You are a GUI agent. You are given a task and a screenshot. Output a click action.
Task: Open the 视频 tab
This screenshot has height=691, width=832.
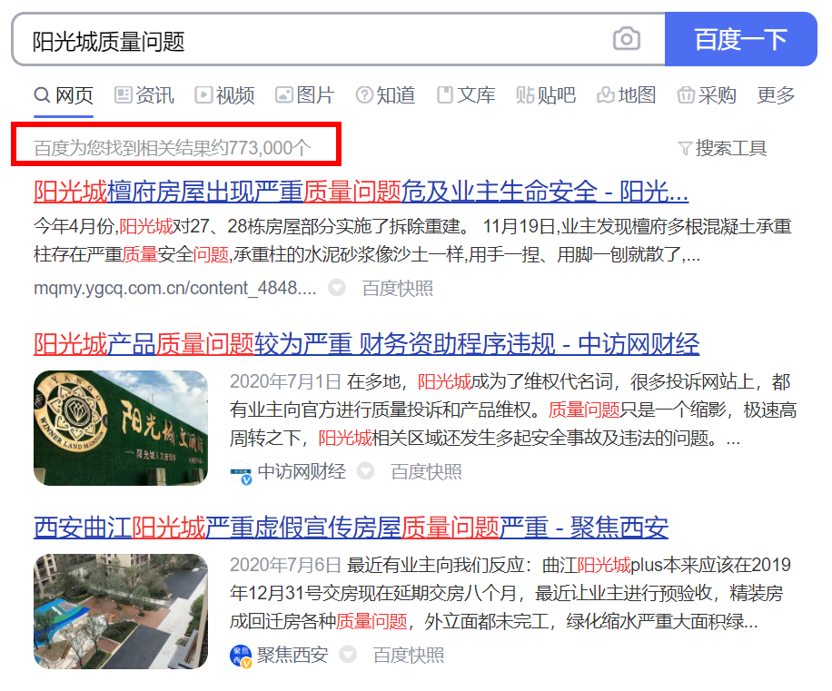pyautogui.click(x=225, y=95)
